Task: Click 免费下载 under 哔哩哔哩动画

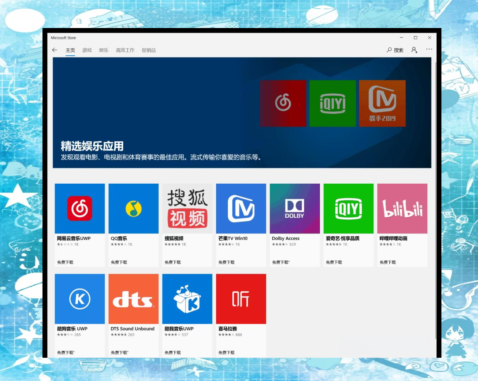Action: click(387, 262)
